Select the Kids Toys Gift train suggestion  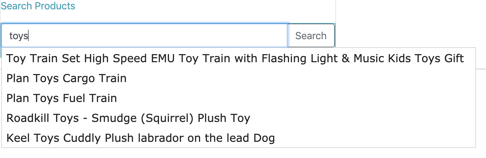click(239, 58)
